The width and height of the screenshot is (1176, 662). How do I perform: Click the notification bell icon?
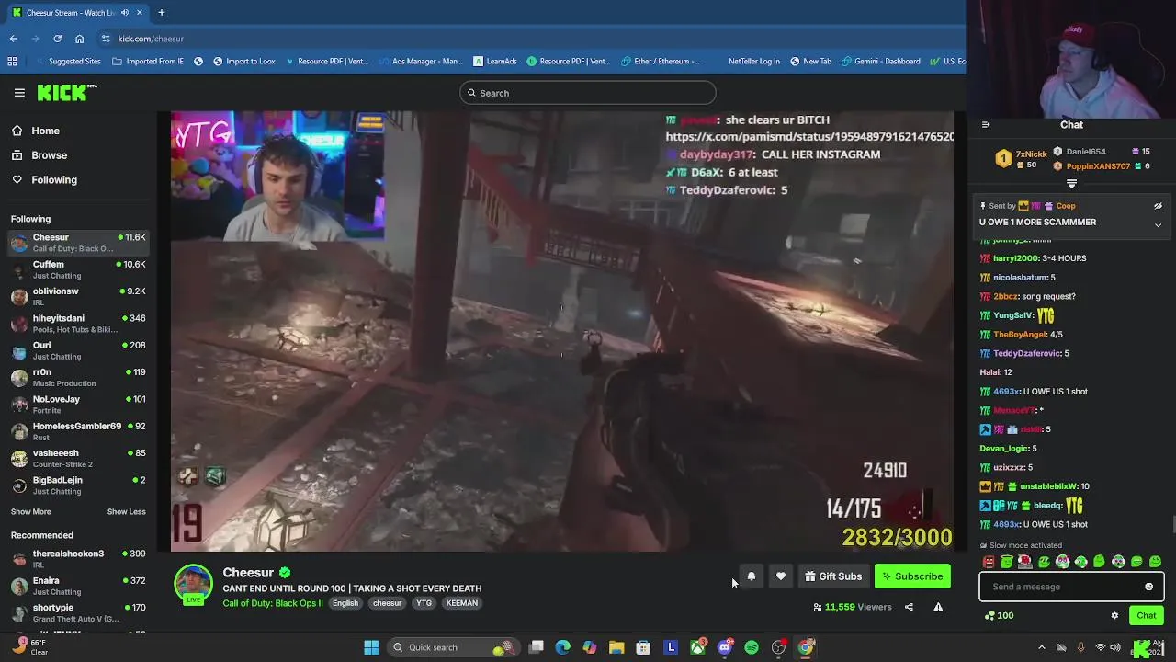click(751, 576)
